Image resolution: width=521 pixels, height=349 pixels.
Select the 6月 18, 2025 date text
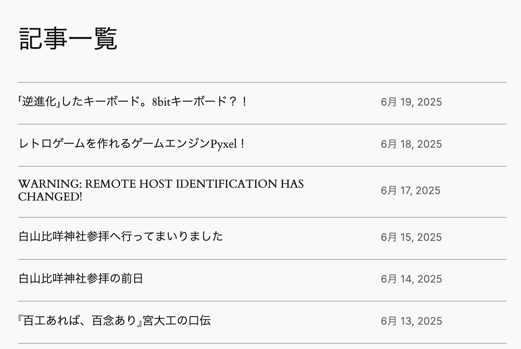click(x=411, y=144)
